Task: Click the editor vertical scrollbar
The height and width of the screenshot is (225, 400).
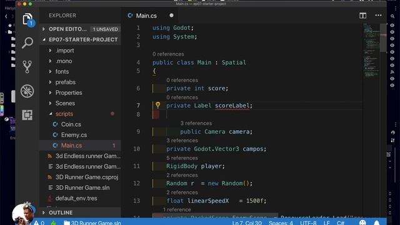Action: [383, 38]
